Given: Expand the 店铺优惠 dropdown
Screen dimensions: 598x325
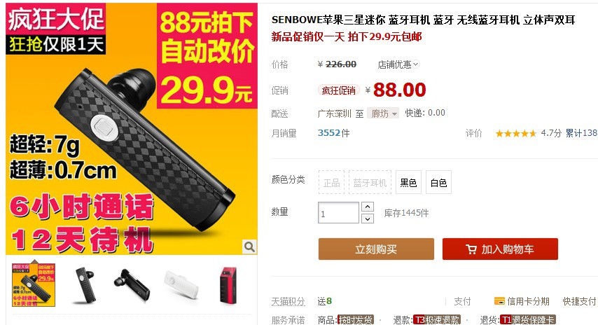Looking at the screenshot, I should (x=398, y=64).
